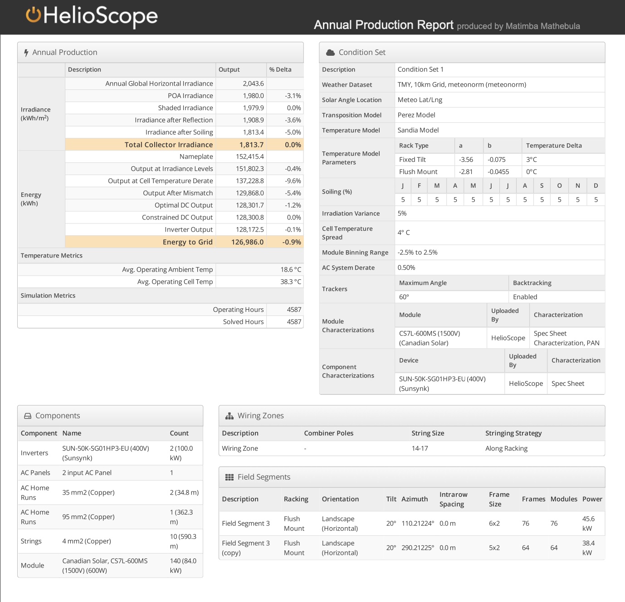
Task: Click the 95 mm2 (Copper) AC Home Runs
Action: 88,517
